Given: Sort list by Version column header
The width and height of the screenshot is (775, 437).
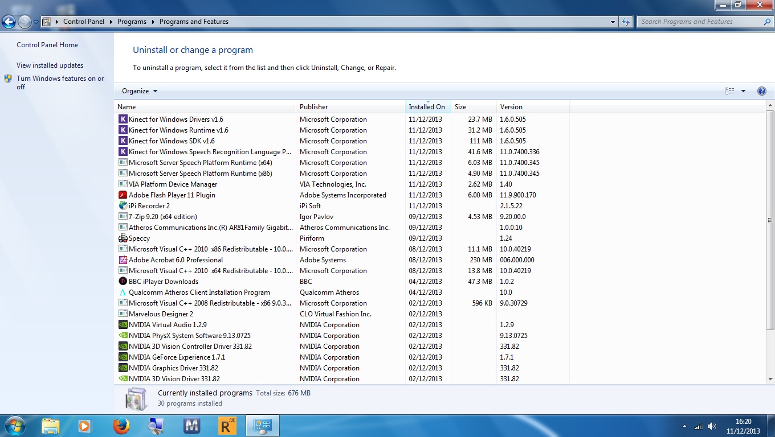Looking at the screenshot, I should point(533,107).
